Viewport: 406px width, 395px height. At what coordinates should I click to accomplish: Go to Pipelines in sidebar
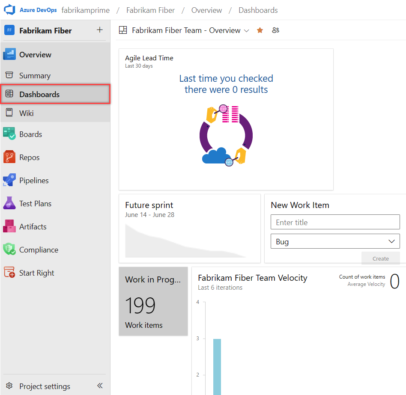tap(33, 180)
